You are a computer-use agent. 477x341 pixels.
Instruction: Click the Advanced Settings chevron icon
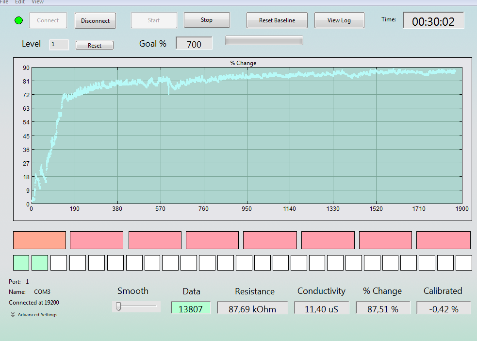[13, 314]
